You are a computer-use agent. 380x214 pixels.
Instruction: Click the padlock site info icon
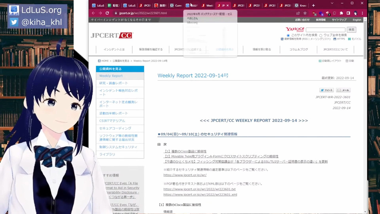click(116, 13)
